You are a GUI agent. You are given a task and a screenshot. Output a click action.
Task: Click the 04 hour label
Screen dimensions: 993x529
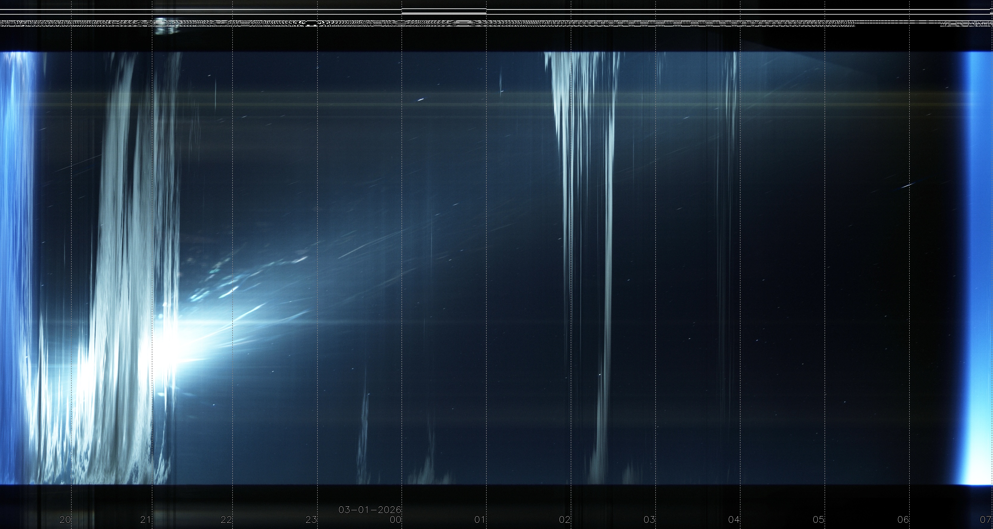pos(734,519)
